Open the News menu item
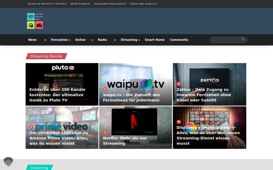 (33, 40)
